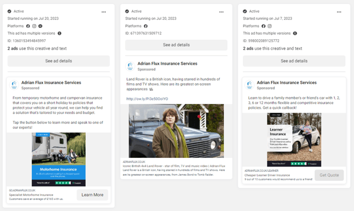The width and height of the screenshot is (354, 211).
Task: Click See ad details for ad ID 598002089125772
Action: pyautogui.click(x=294, y=61)
